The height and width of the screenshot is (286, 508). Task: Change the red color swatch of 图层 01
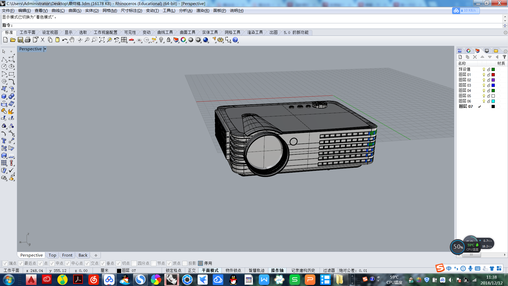[493, 75]
